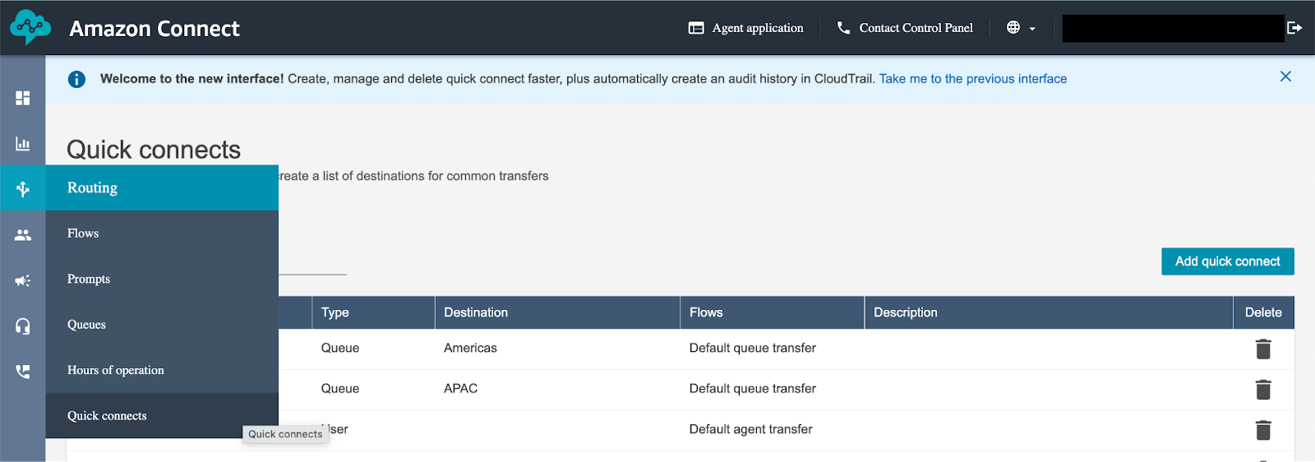Click the headset icon in sidebar
The width and height of the screenshot is (1315, 462).
23,326
